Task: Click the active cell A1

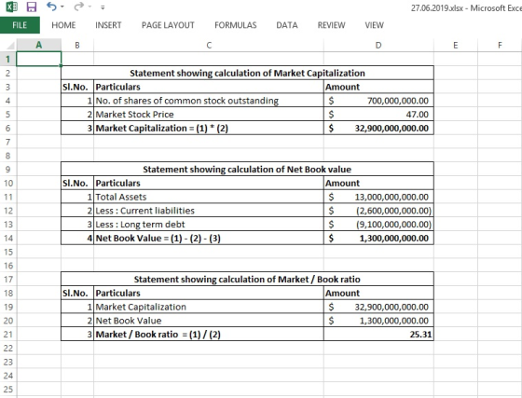Action: click(x=39, y=60)
